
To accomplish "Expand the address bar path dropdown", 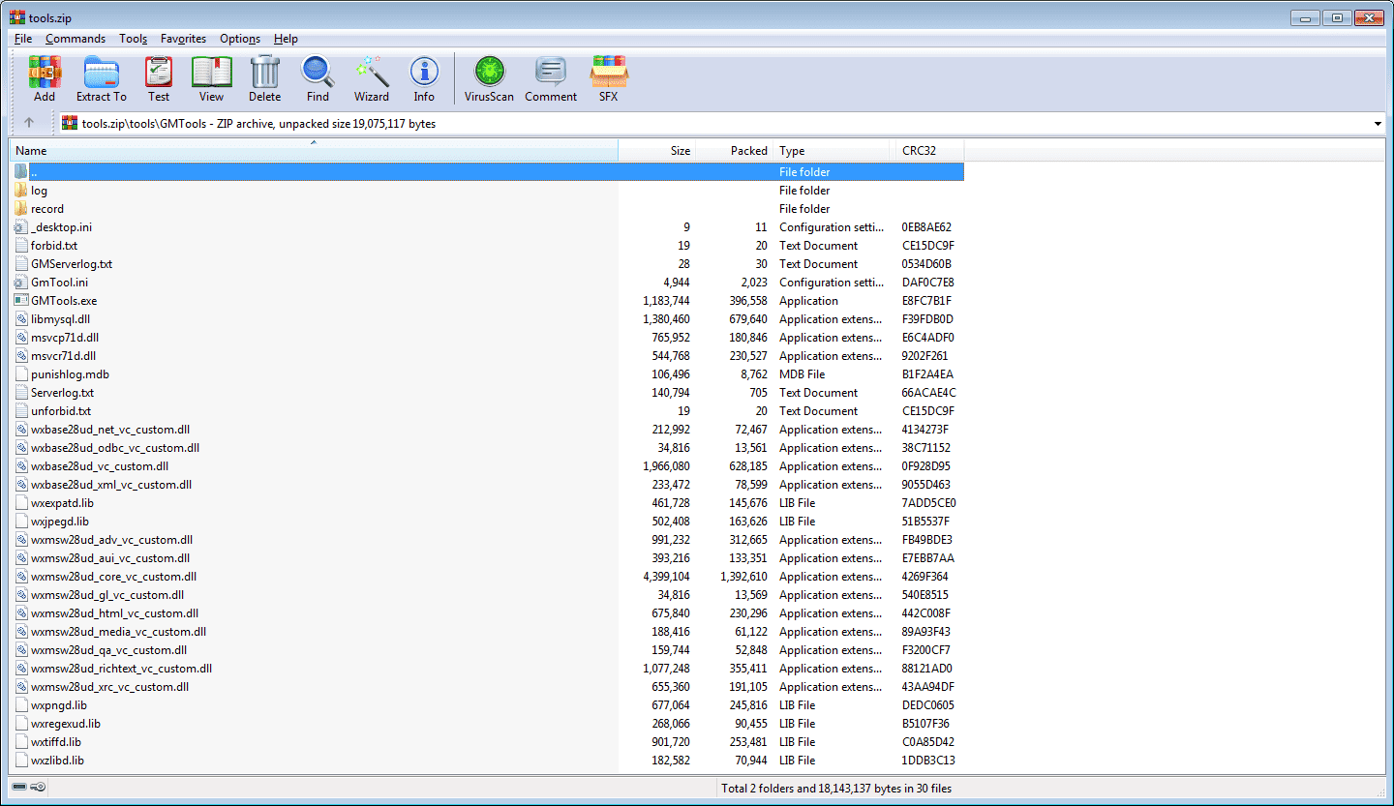I will (1378, 124).
